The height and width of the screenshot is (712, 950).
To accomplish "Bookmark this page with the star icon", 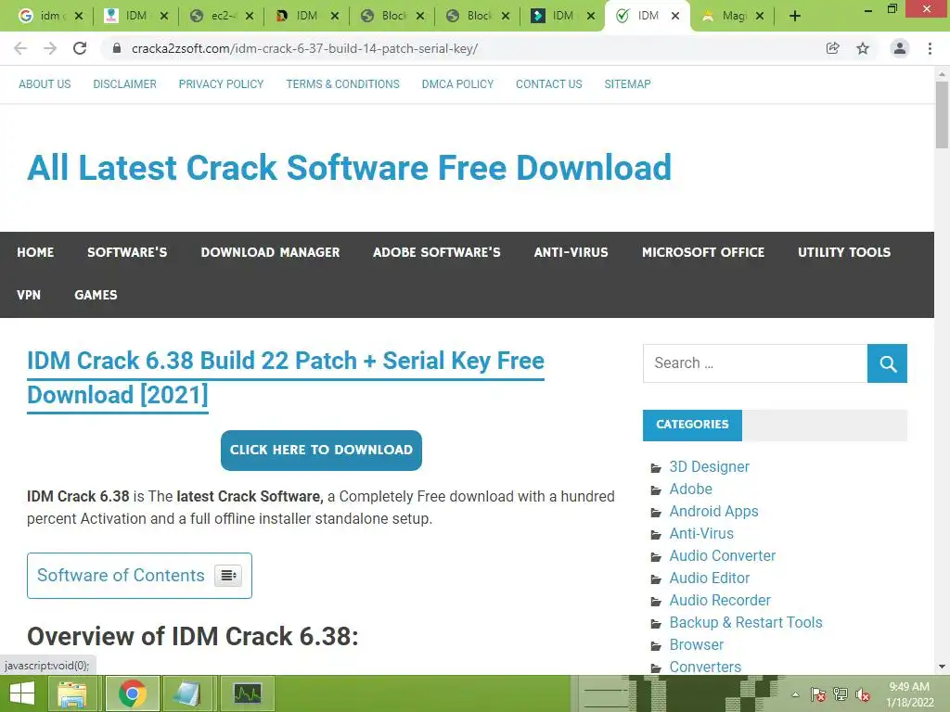I will (863, 48).
